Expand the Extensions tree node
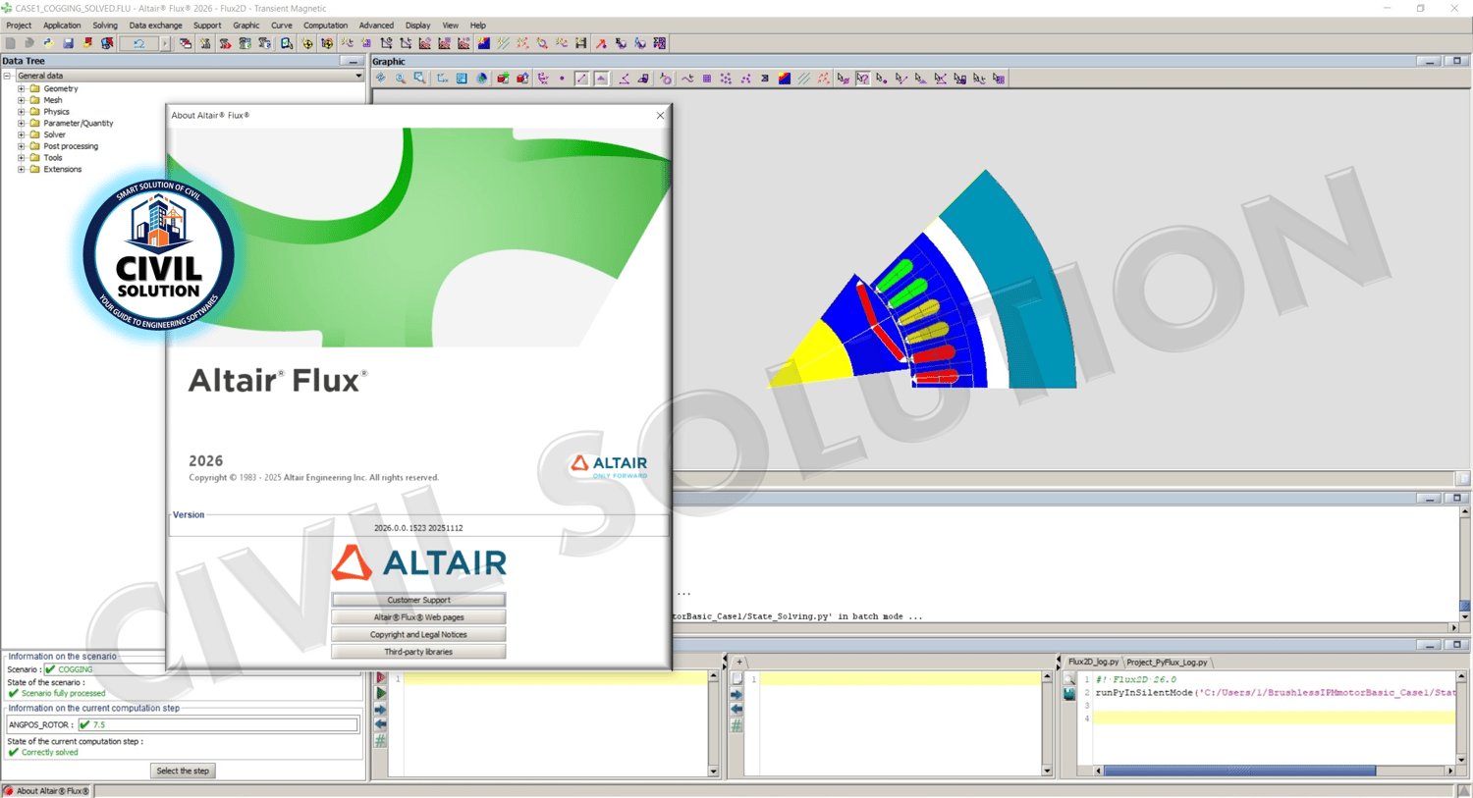Image resolution: width=1473 pixels, height=798 pixels. 22,170
